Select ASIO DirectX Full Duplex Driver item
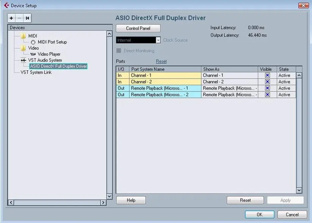 [58, 66]
